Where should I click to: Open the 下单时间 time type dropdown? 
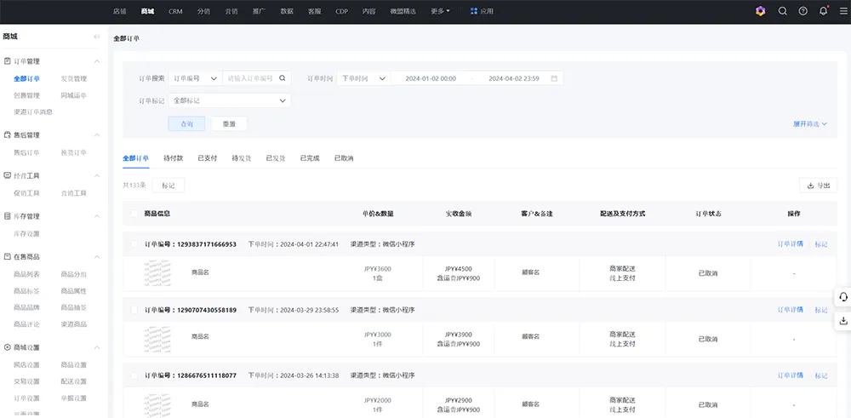click(x=363, y=78)
